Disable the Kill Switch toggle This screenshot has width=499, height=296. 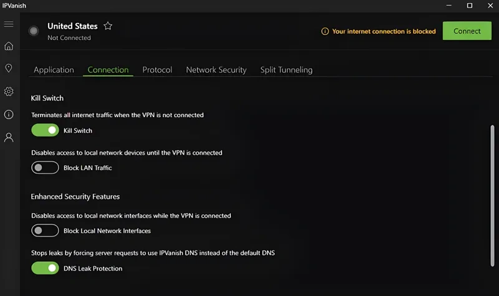click(45, 130)
